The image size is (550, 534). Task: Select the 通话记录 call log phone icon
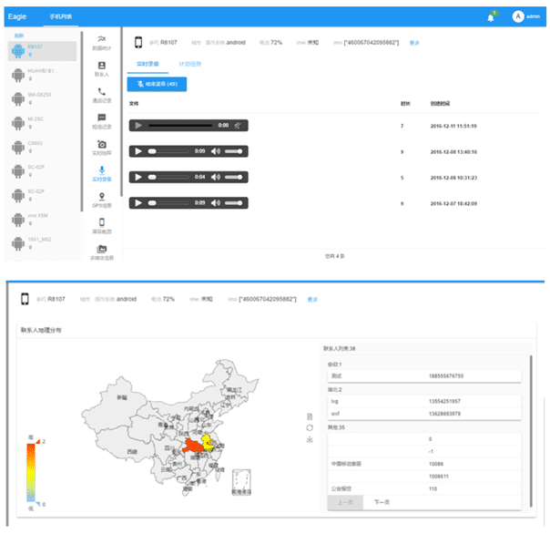(x=101, y=93)
